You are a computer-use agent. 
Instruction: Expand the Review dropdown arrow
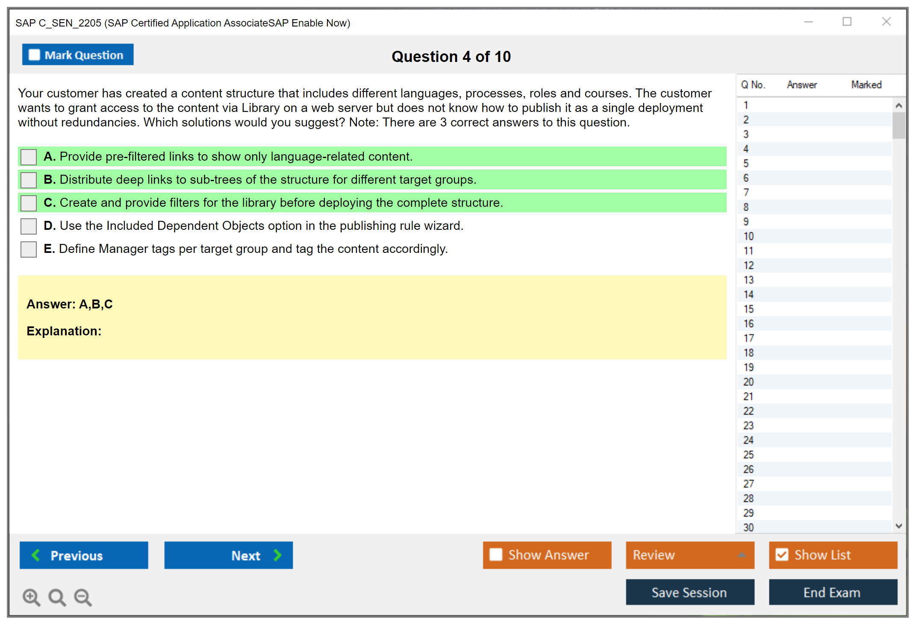click(x=742, y=555)
